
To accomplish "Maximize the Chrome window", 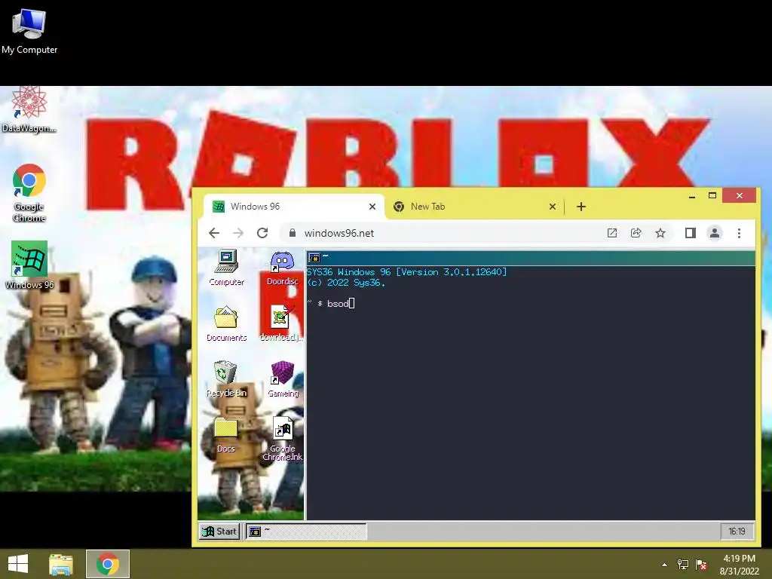I will [712, 196].
